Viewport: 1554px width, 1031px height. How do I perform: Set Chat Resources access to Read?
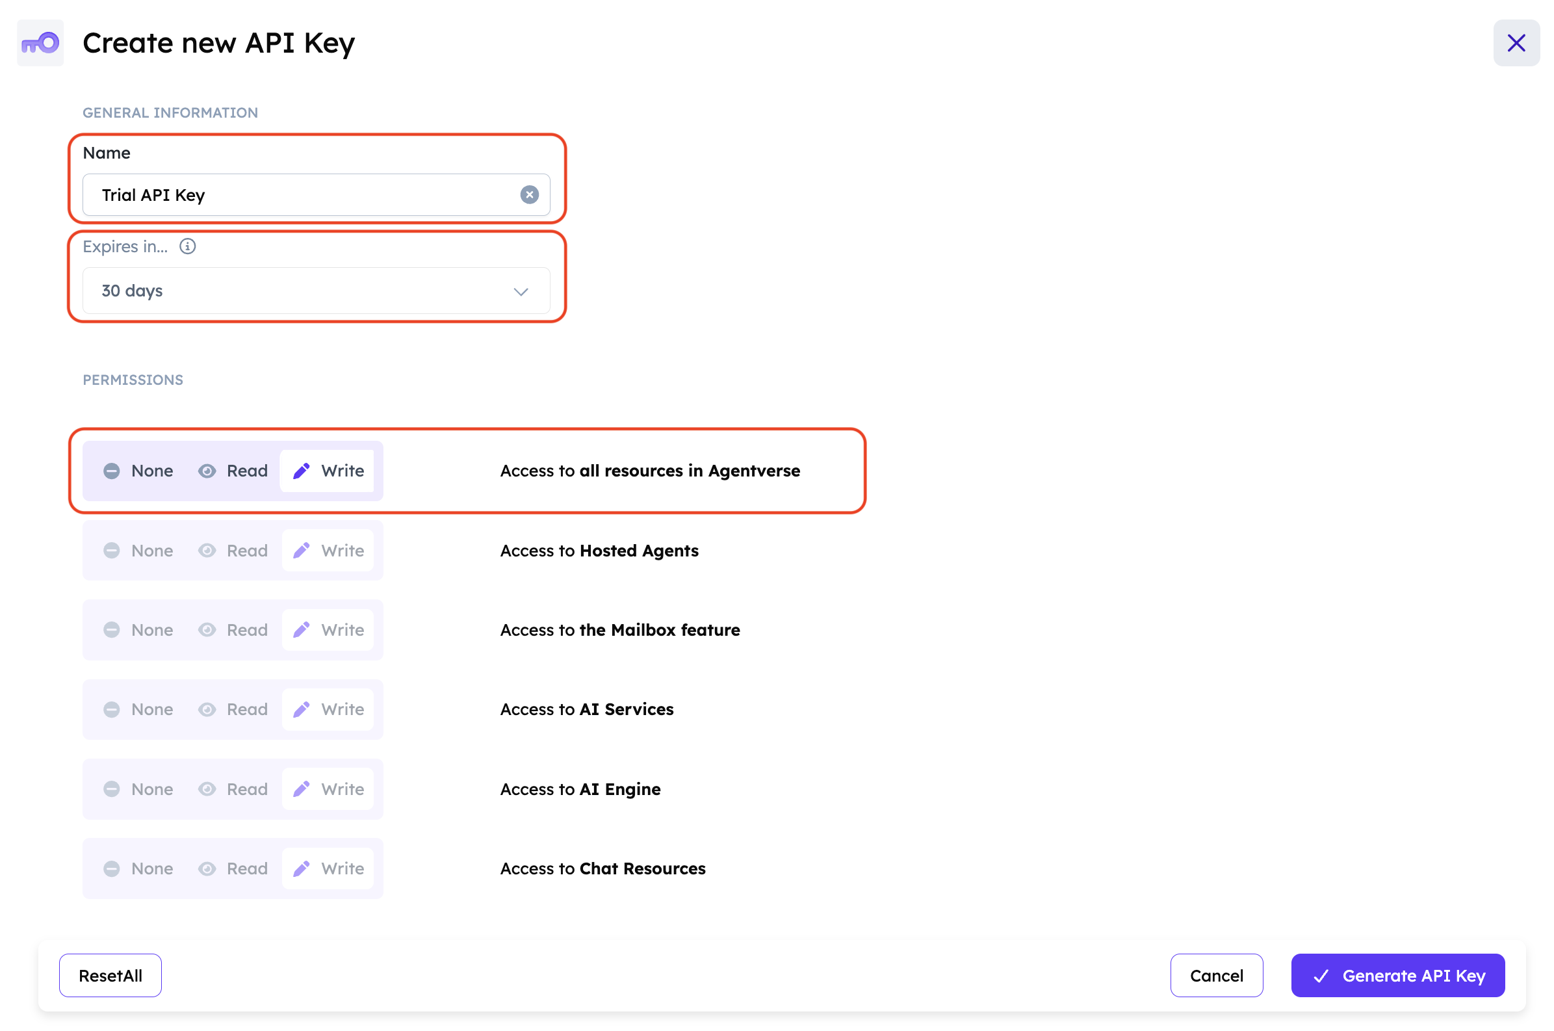click(233, 868)
